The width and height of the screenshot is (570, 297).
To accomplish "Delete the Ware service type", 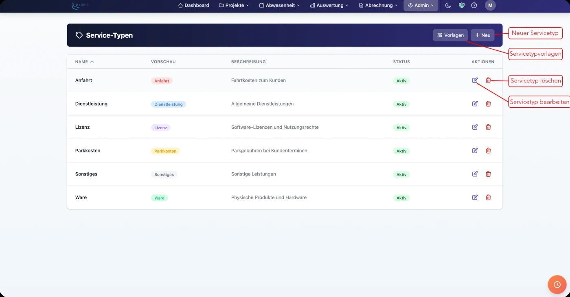I will pos(488,197).
